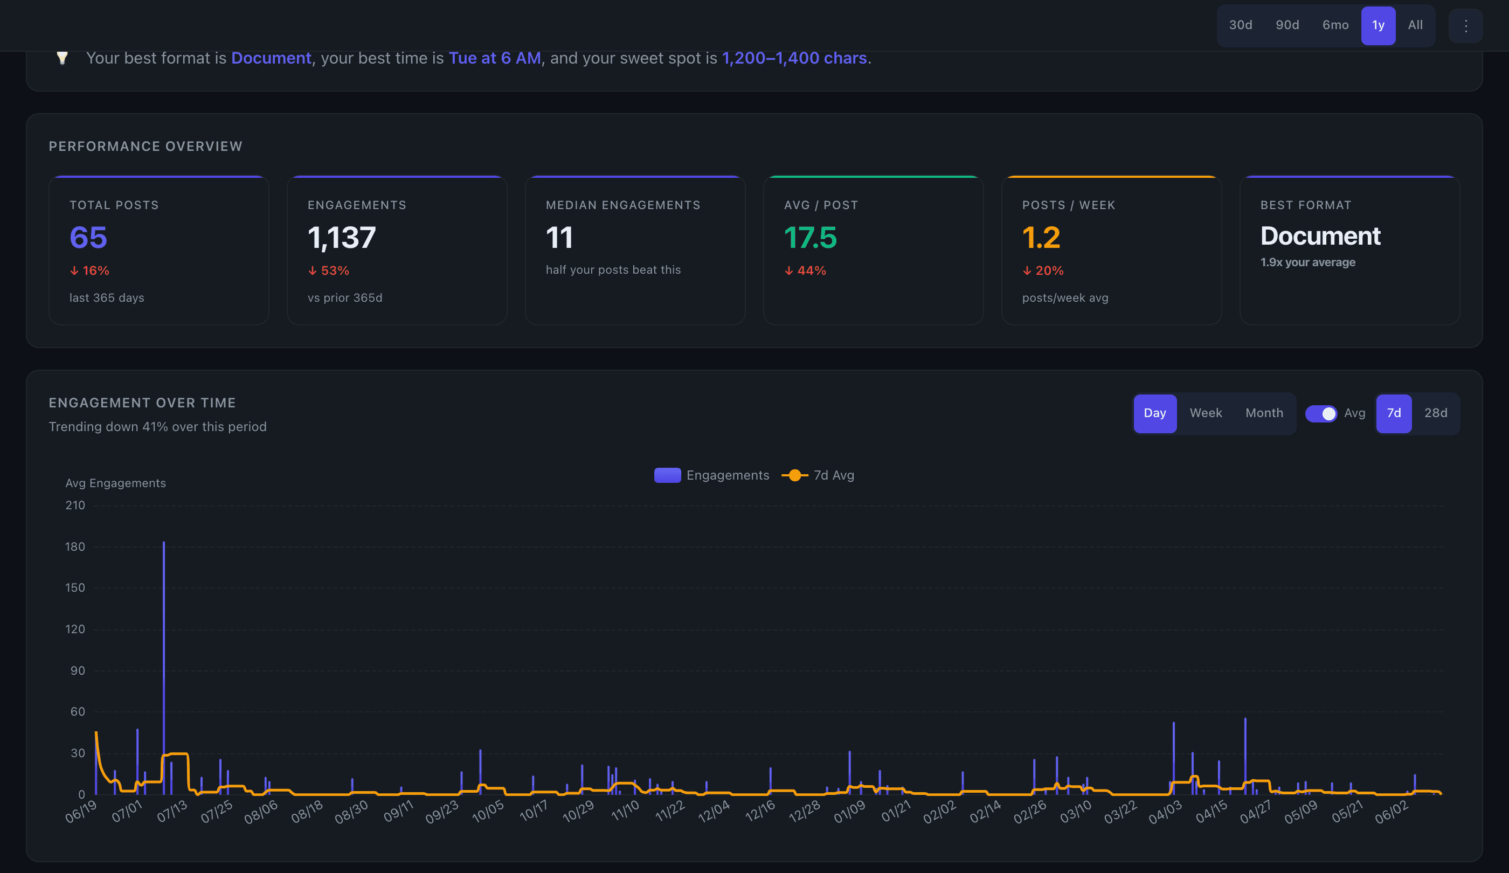Toggle the Engagements legend swatch
This screenshot has height=873, width=1509.
[x=667, y=475]
